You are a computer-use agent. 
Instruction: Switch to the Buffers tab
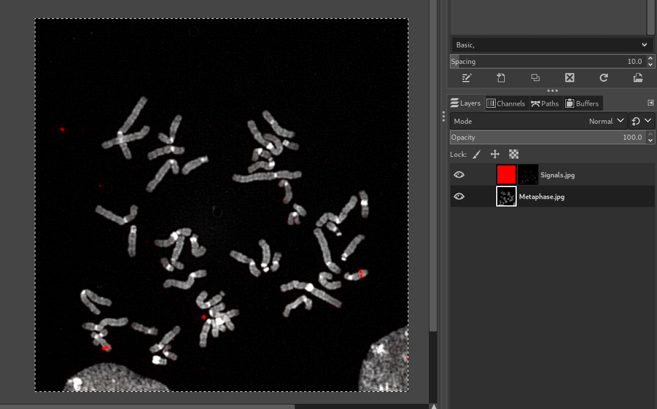pos(582,103)
